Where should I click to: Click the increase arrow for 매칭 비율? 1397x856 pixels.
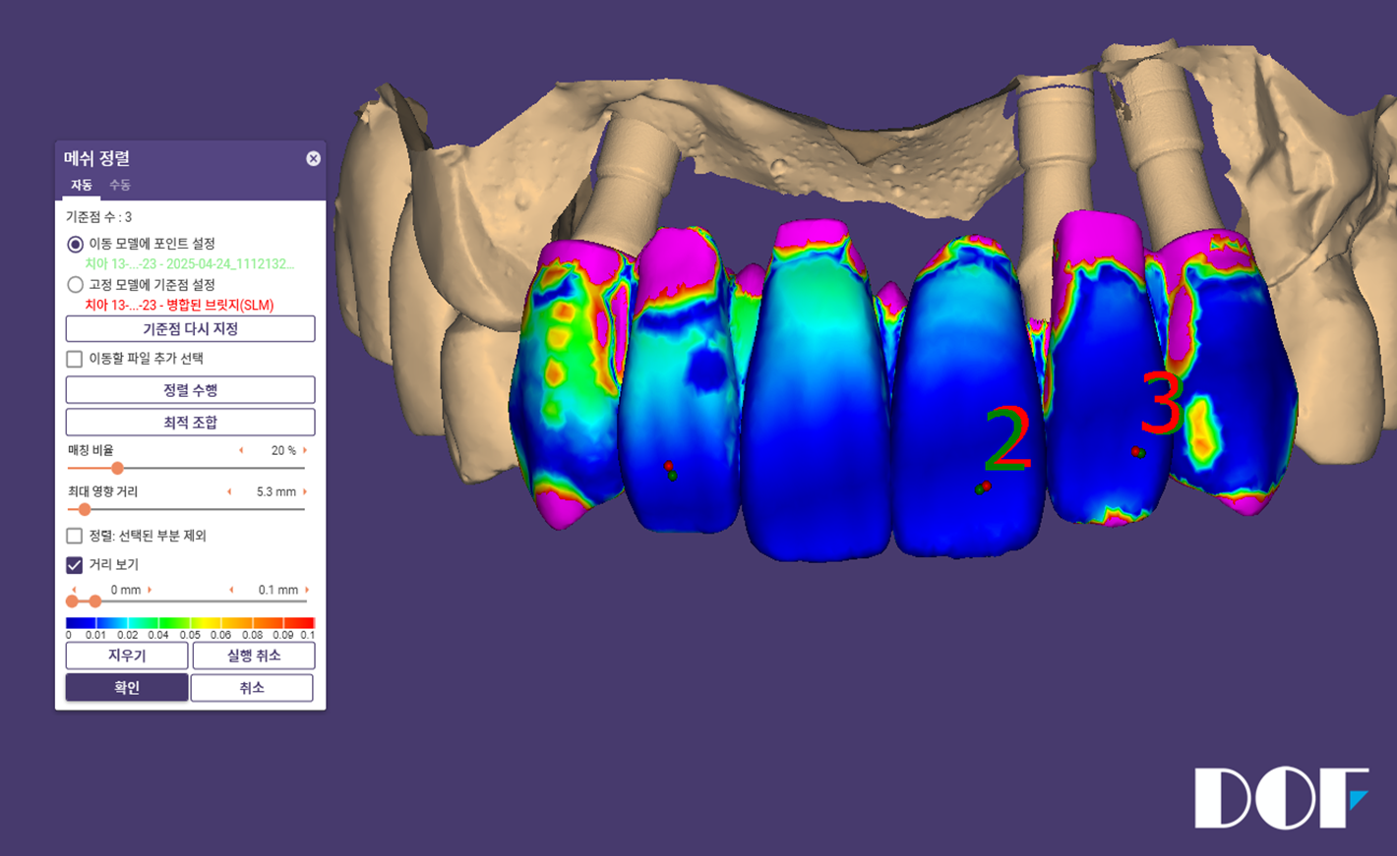tap(305, 450)
